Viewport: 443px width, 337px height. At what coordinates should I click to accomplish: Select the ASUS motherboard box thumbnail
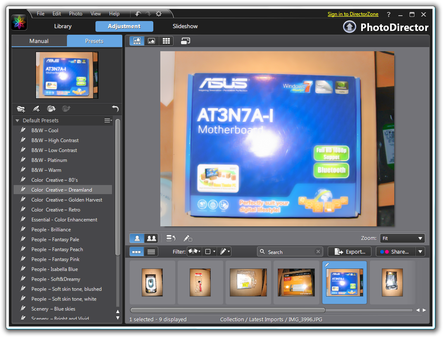[344, 282]
